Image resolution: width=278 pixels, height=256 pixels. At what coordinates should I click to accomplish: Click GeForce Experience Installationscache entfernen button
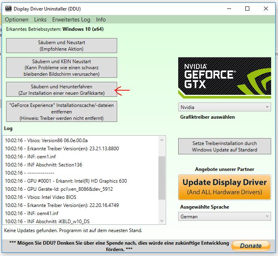(61, 111)
